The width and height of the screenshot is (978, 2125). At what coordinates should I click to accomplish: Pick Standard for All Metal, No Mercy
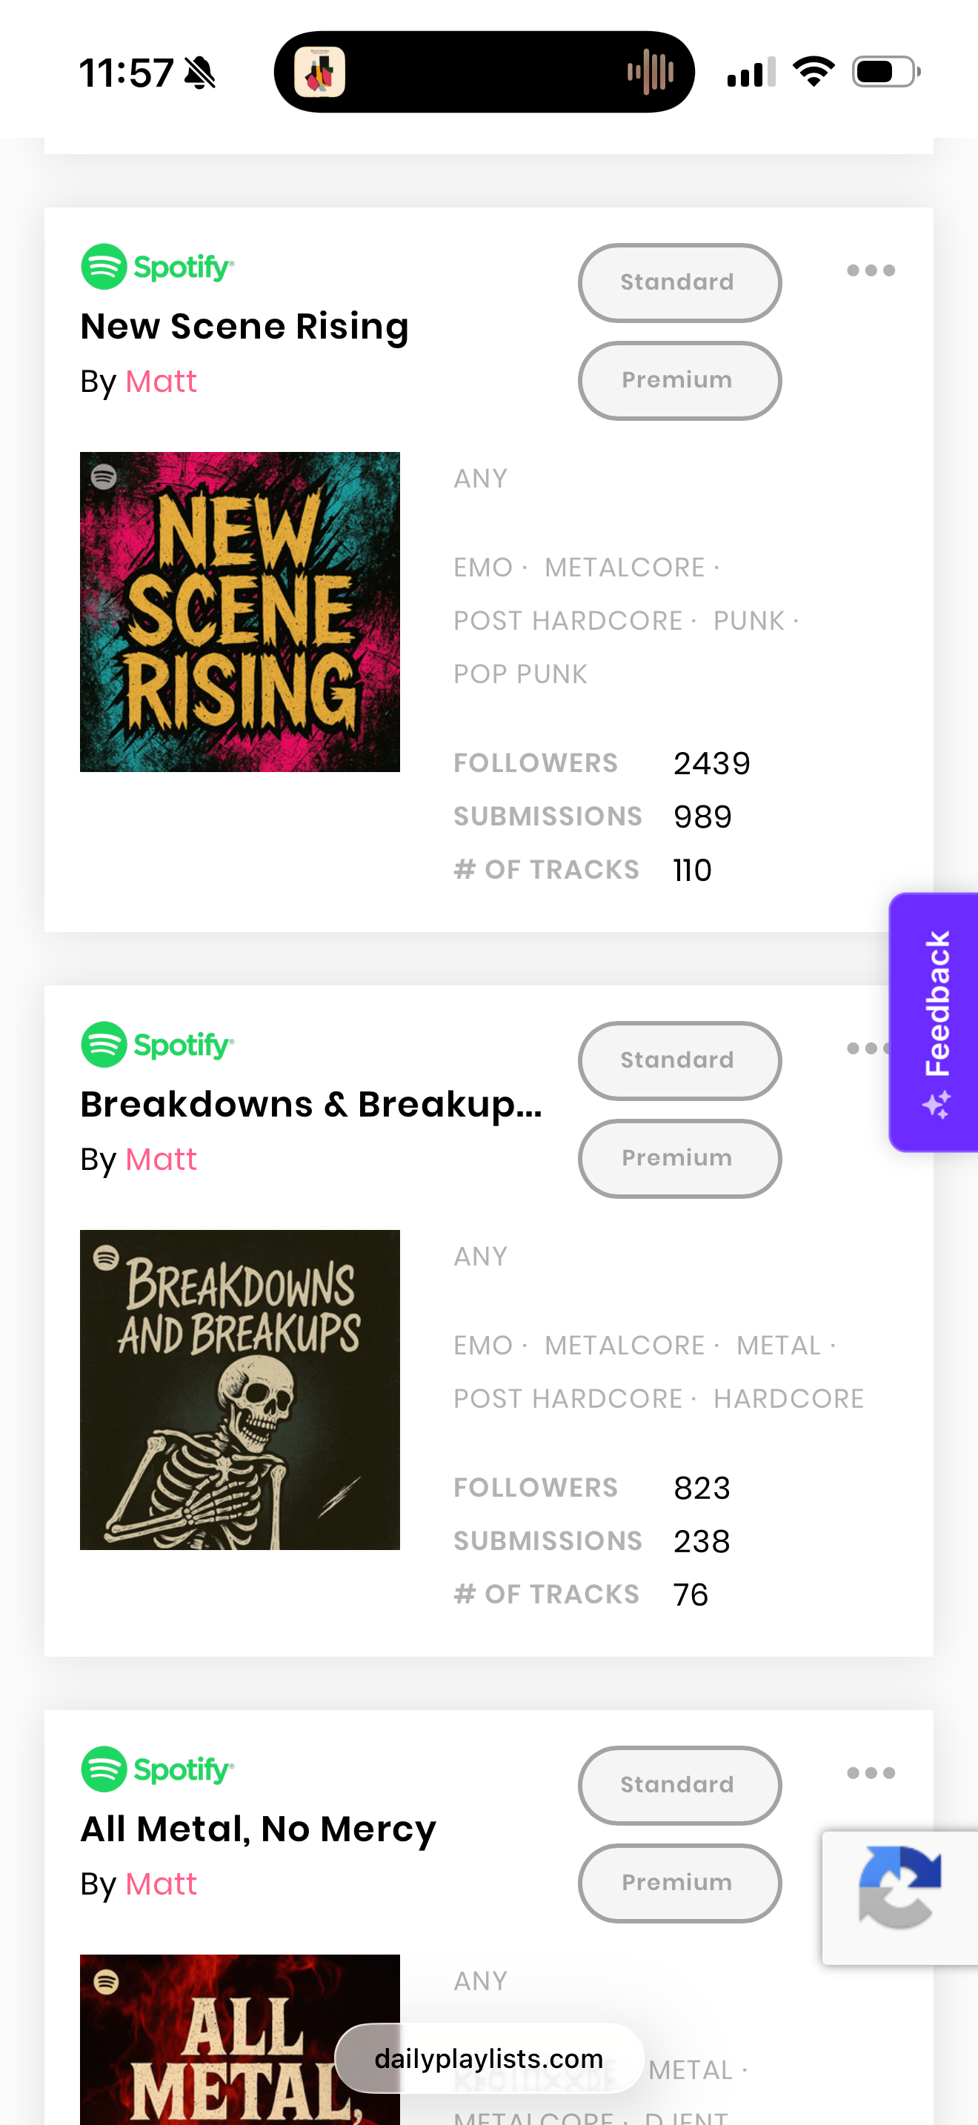pyautogui.click(x=679, y=1784)
